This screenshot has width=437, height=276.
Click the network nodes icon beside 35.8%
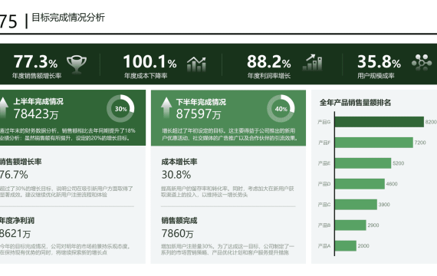pyautogui.click(x=422, y=62)
